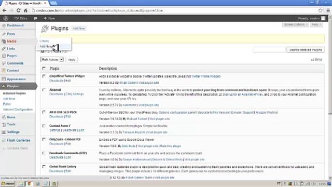The image size is (332, 187).
Task: Check the All in One SEO Pack checkbox
Action: pos(44,112)
